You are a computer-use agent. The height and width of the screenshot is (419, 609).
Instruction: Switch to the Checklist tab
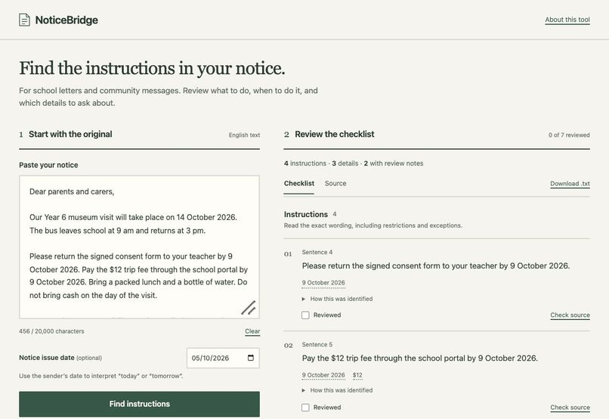pos(299,184)
